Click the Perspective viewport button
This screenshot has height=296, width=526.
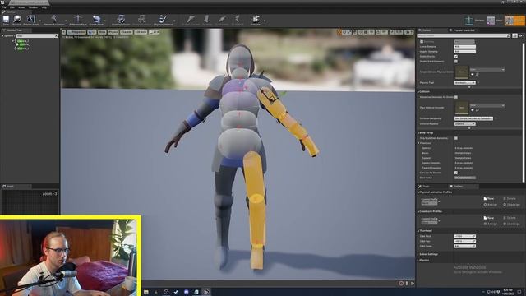(76, 32)
